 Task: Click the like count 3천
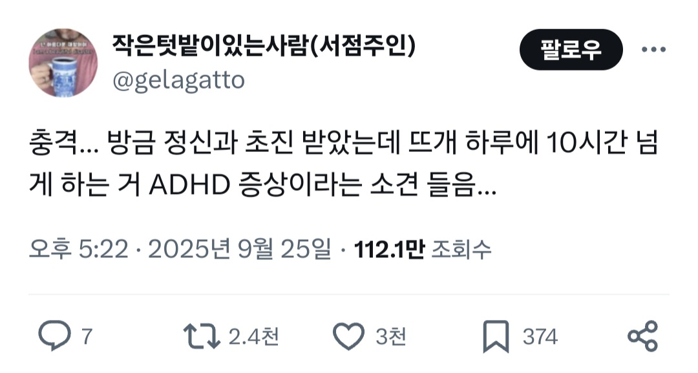(x=391, y=337)
